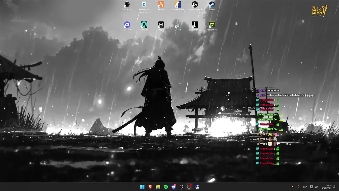
Task: Click the Labyrinthine desktop icon
Action: pos(195,26)
